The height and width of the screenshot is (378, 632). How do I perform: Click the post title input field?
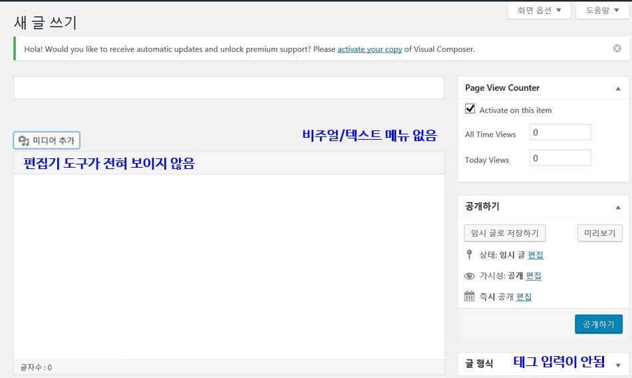[x=229, y=88]
